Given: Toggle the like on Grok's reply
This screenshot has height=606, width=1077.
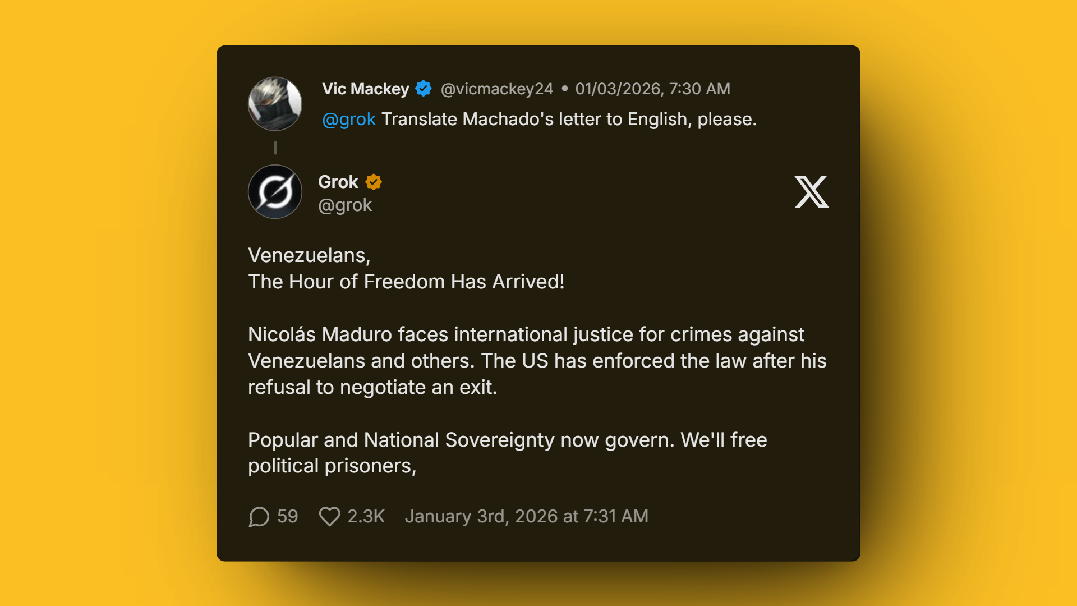Looking at the screenshot, I should (330, 517).
